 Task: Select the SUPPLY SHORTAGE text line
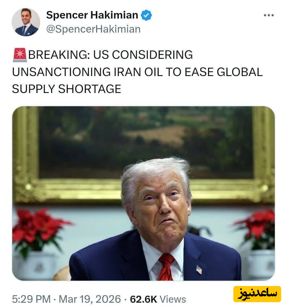(x=67, y=89)
